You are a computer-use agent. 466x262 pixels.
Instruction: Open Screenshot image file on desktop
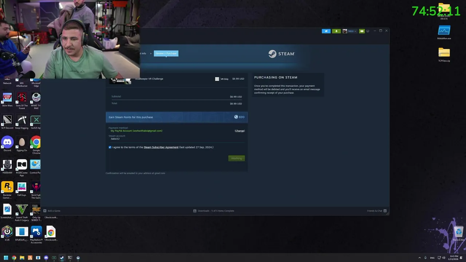click(7, 211)
